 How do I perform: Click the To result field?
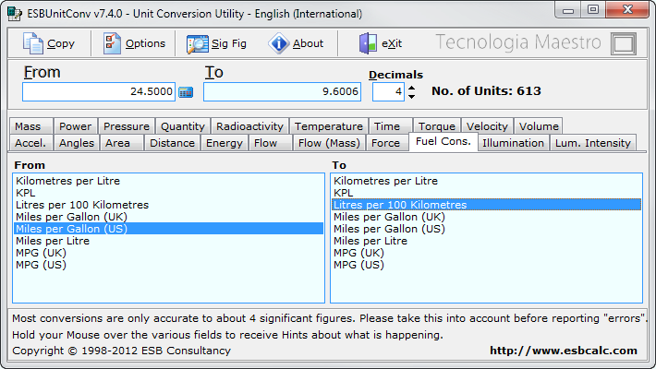tap(282, 91)
